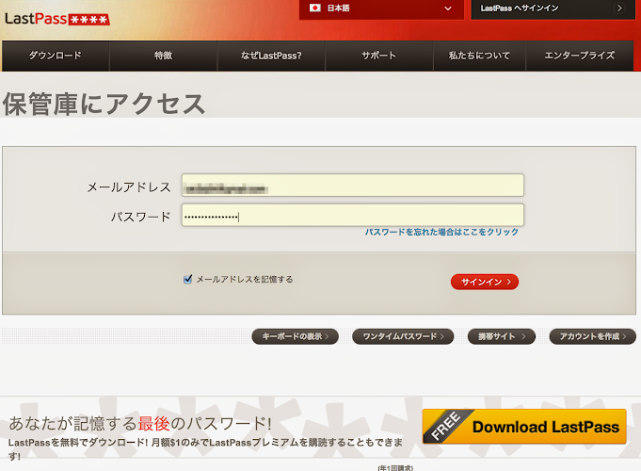Click the yellow Download LastPass button

pos(524,427)
